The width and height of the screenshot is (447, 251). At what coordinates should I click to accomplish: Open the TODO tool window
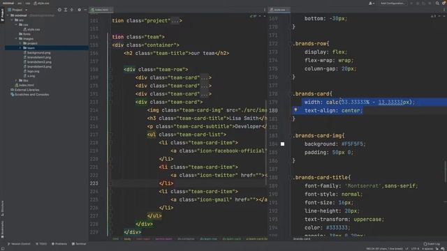tap(41, 244)
